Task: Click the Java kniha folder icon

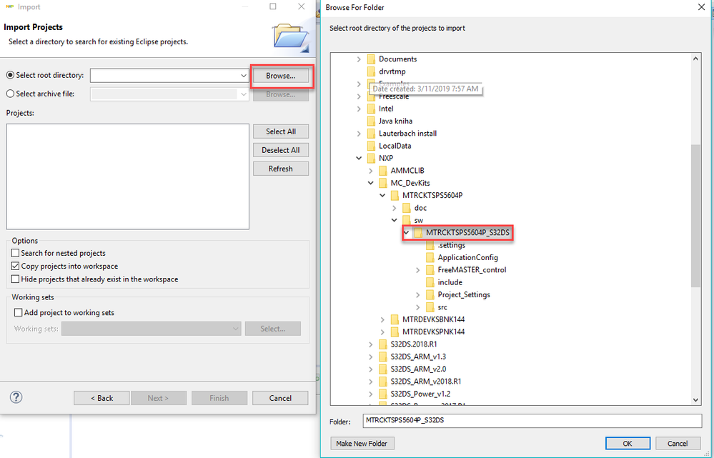Action: click(371, 121)
